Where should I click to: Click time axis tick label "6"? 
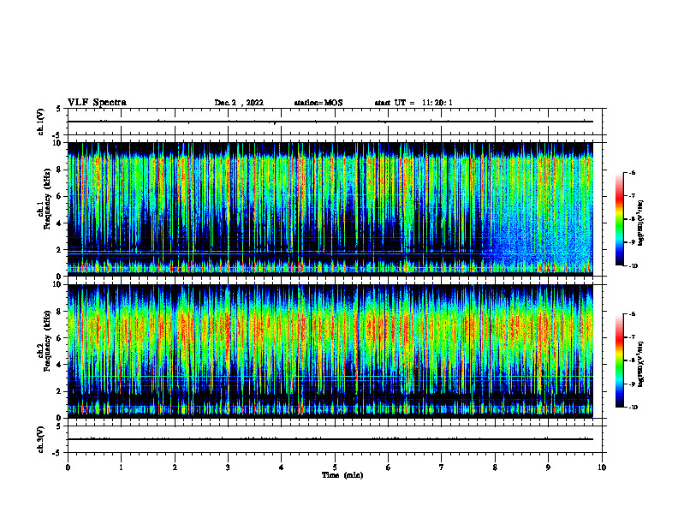389,467
